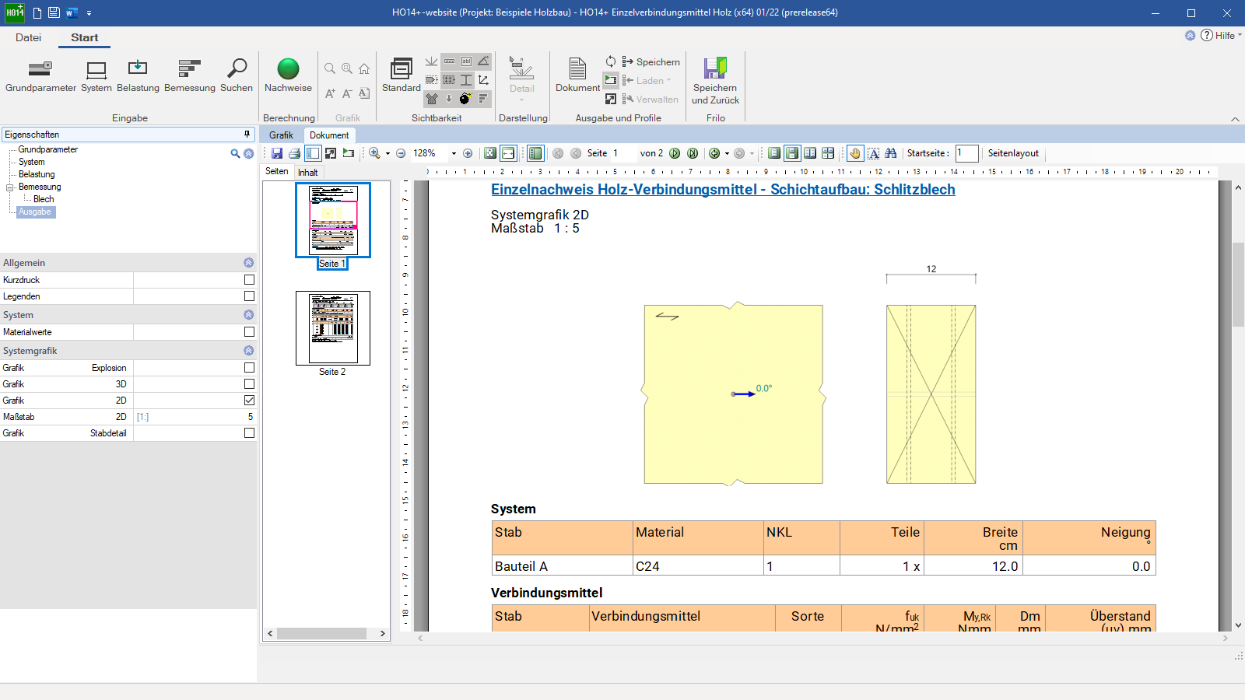The image size is (1245, 700).
Task: Open the Bemessung settings
Action: pyautogui.click(x=190, y=76)
